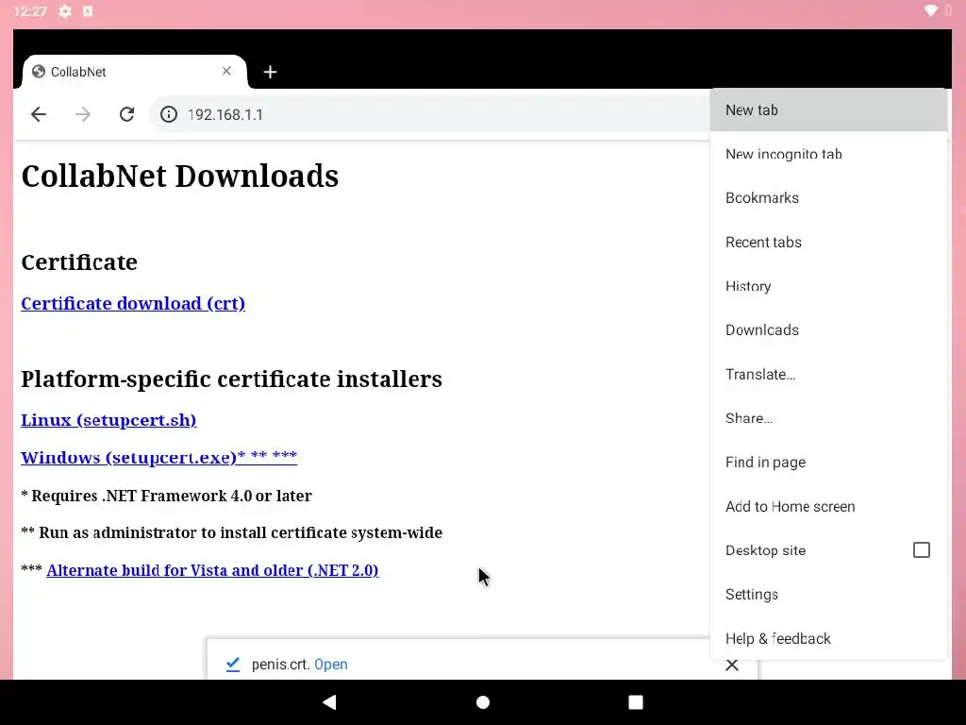Screen dimensions: 966x725
Task: Follow the Linux (setupcert.sh) link
Action: 108,420
